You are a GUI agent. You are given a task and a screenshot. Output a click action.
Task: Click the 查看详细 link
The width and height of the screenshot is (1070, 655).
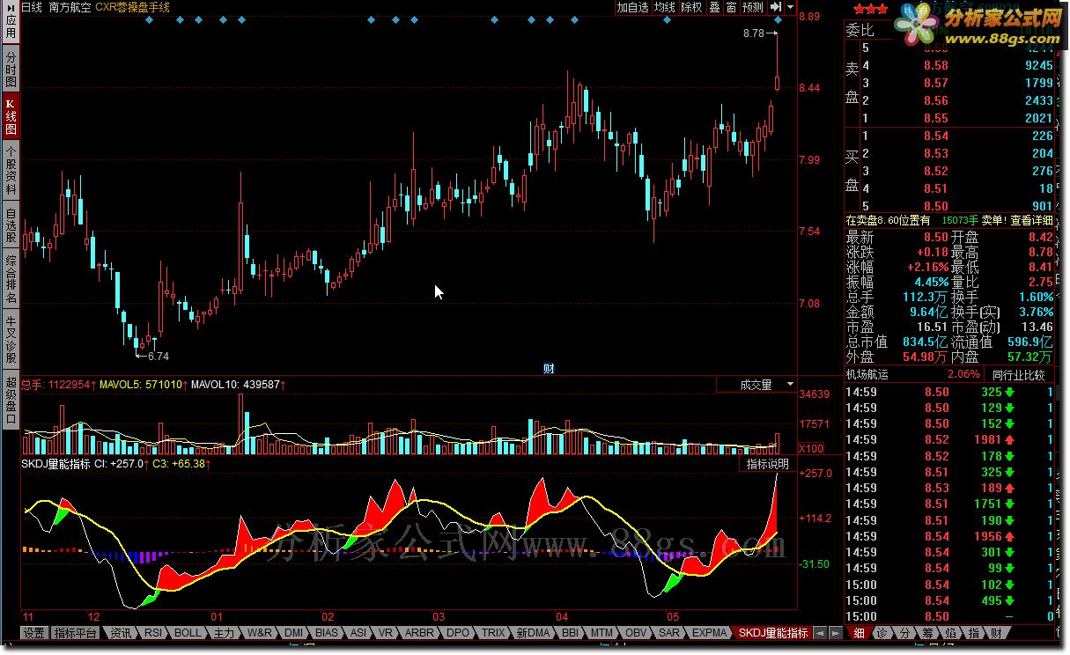(x=1031, y=221)
